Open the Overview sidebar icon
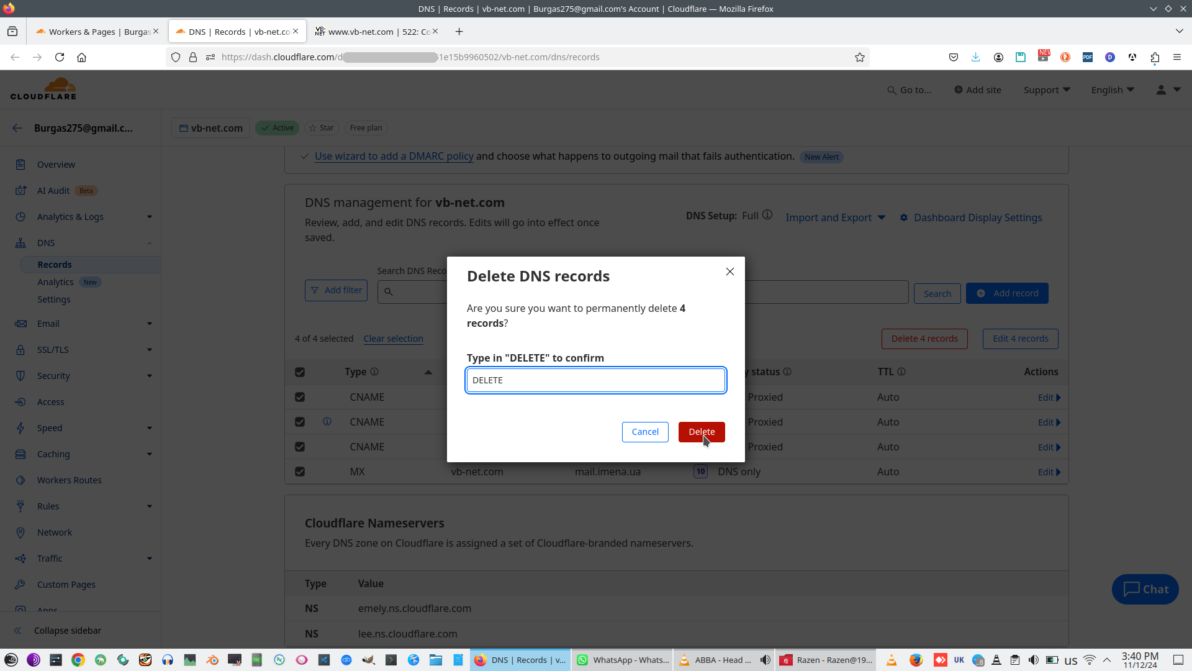The height and width of the screenshot is (671, 1192). (x=20, y=165)
